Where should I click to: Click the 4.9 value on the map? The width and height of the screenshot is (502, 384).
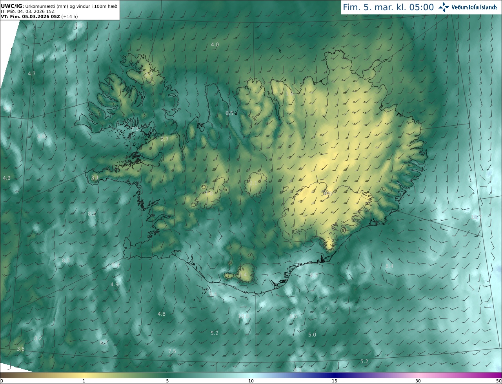click(115, 284)
